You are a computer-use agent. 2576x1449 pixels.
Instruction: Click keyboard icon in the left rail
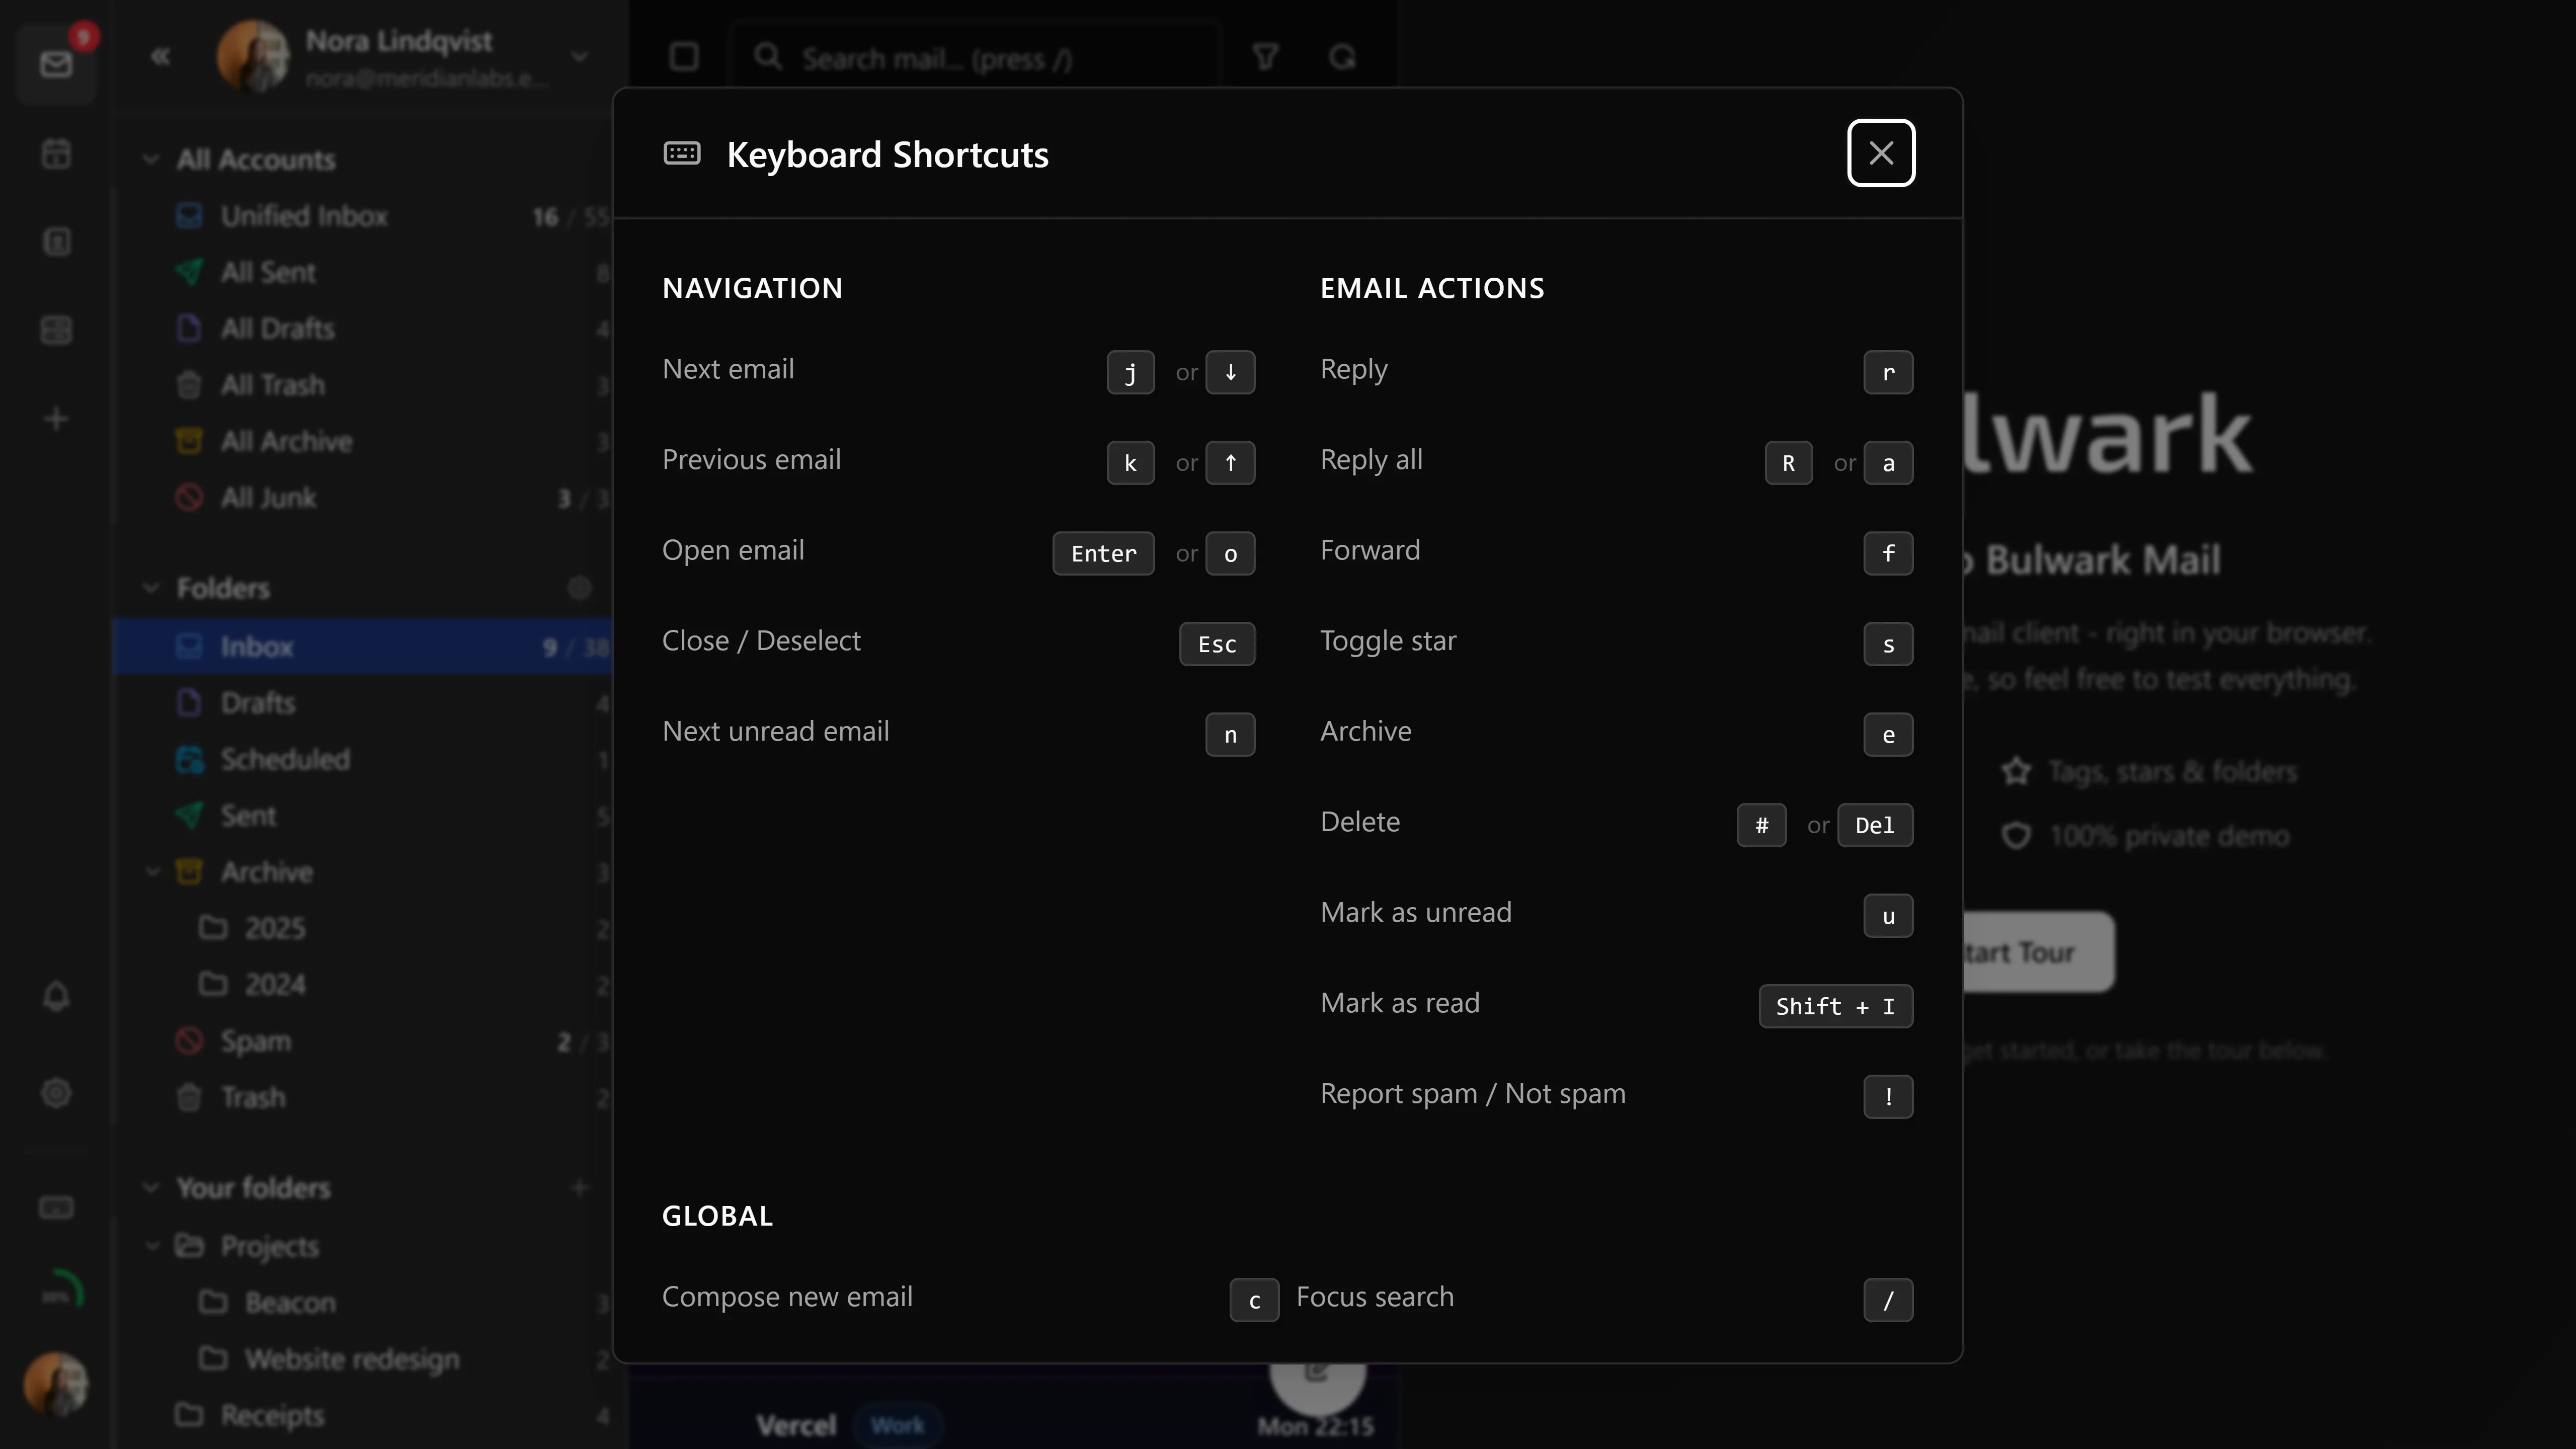click(x=56, y=1208)
